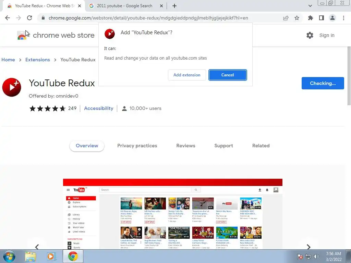Screen dimensions: 351x263
Task: Go to Extensions breadcrumb link
Action: coord(38,60)
